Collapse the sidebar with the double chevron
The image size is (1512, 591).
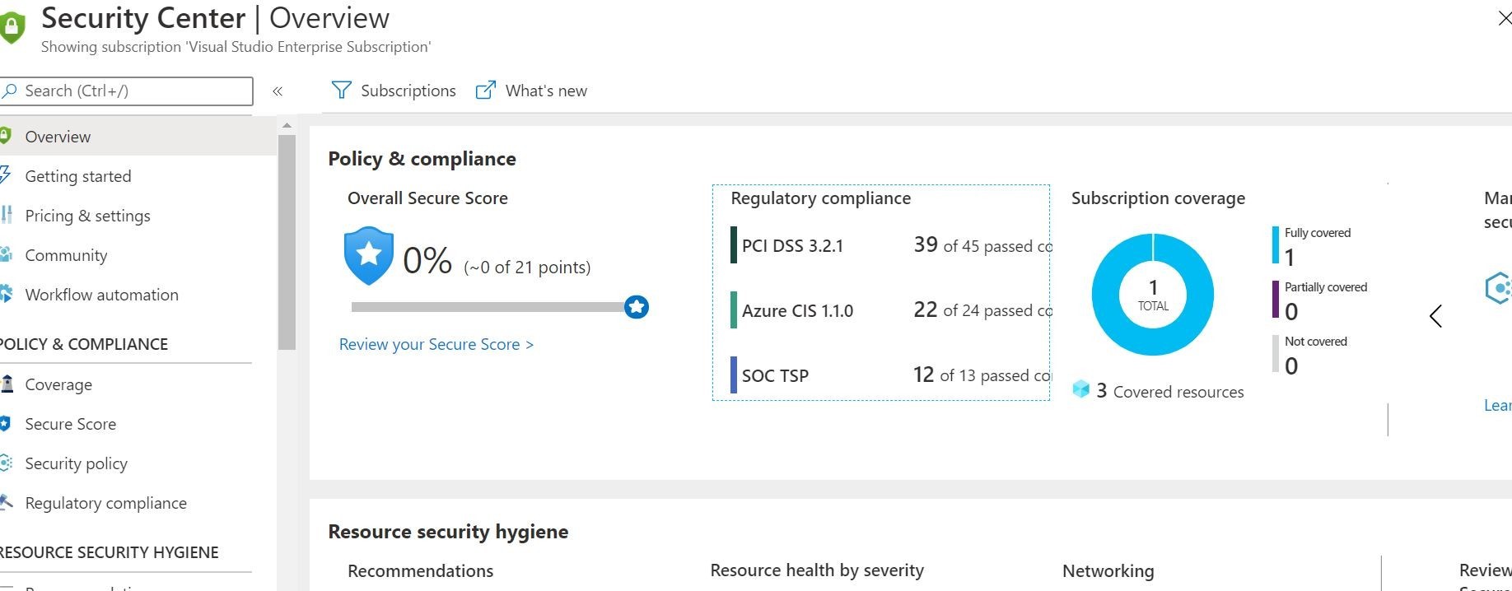tap(278, 91)
